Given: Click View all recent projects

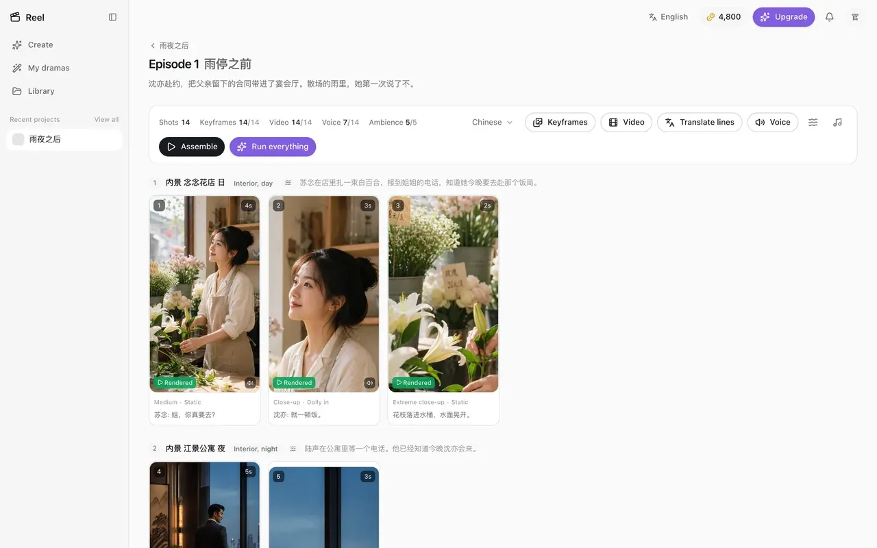Looking at the screenshot, I should point(106,119).
